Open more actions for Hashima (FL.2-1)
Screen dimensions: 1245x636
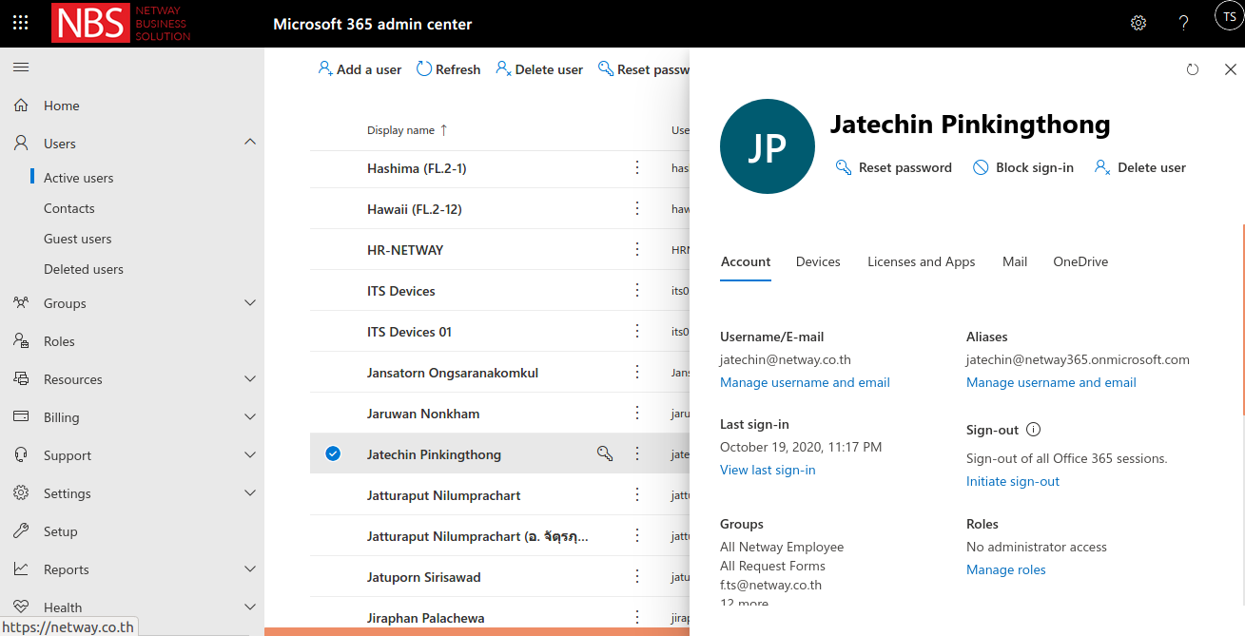[x=637, y=167]
